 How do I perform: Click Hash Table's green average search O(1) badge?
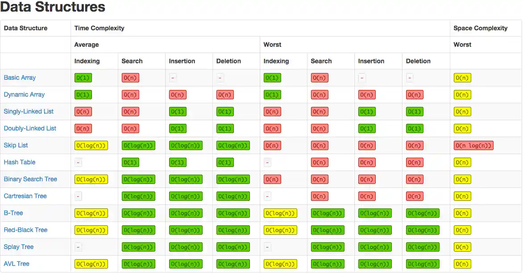point(131,163)
